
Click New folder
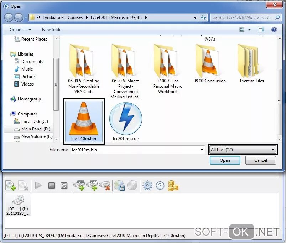click(x=52, y=30)
